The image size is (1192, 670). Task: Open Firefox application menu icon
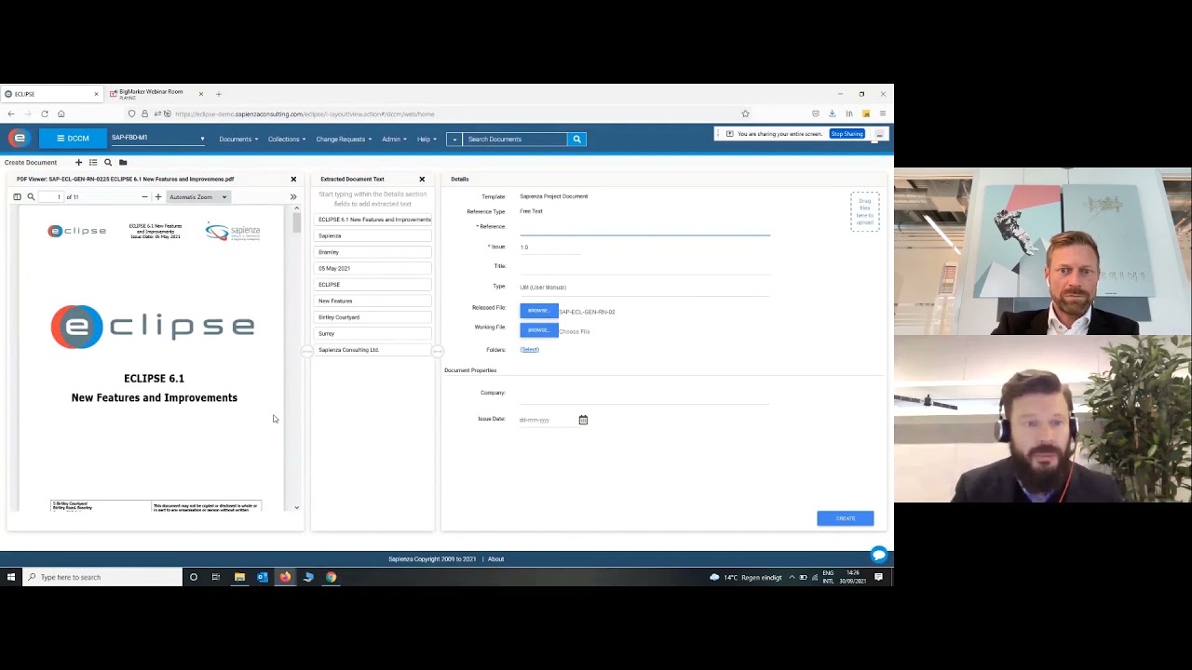882,114
